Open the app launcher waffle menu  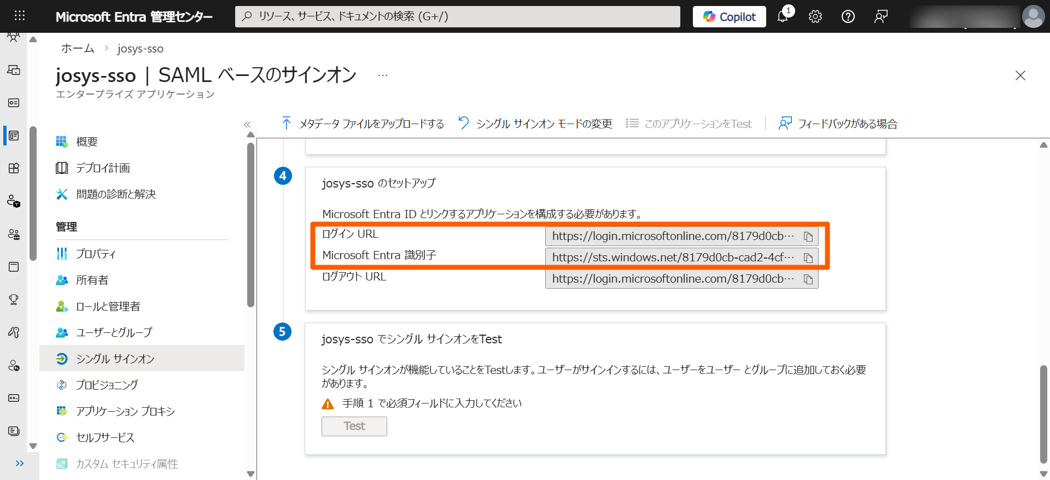pos(20,16)
